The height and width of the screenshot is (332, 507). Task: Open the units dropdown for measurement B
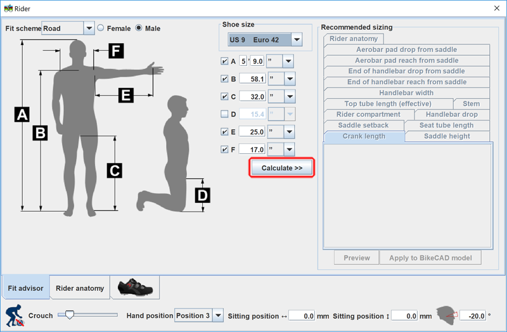point(290,79)
